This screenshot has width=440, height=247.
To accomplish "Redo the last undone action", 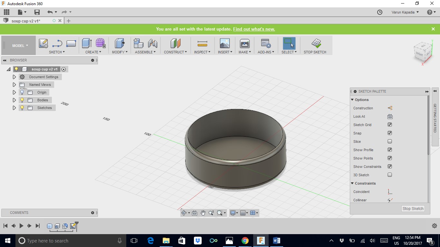I will pyautogui.click(x=64, y=12).
